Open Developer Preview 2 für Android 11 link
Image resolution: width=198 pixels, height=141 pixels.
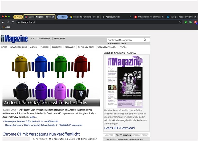coord(32,121)
